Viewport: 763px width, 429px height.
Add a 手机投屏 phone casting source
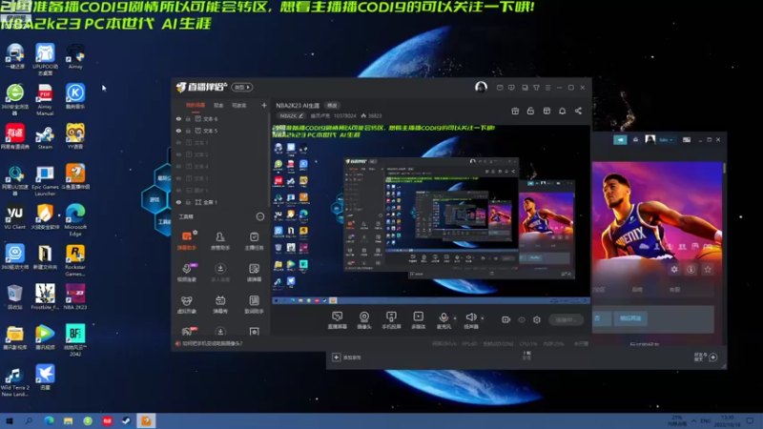(x=391, y=320)
